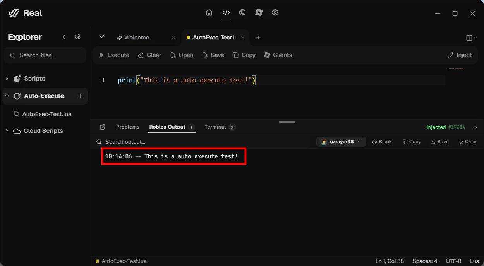Save the output log
The width and height of the screenshot is (484, 266).
coord(439,142)
